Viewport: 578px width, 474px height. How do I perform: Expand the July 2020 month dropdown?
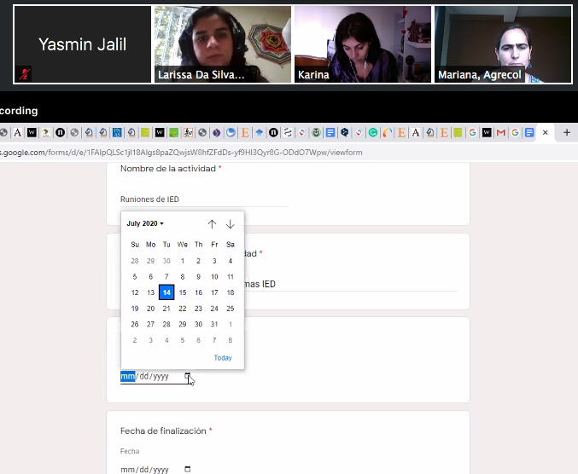(145, 223)
